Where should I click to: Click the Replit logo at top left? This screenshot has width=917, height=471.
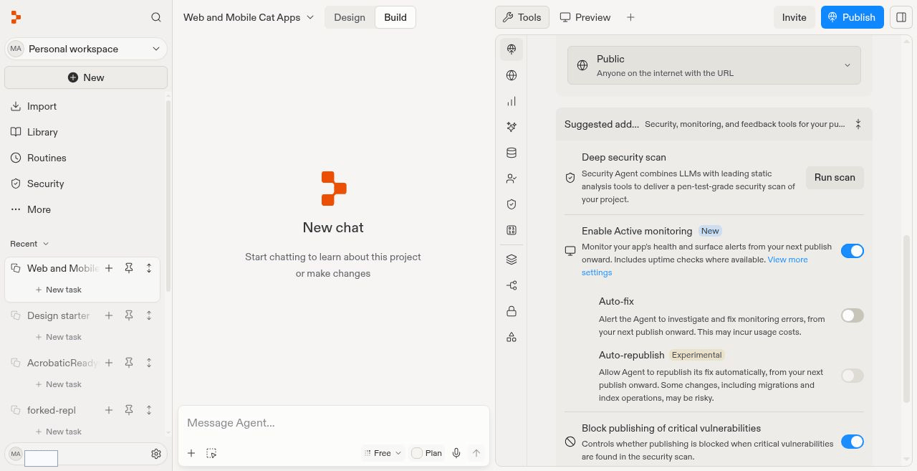(16, 17)
